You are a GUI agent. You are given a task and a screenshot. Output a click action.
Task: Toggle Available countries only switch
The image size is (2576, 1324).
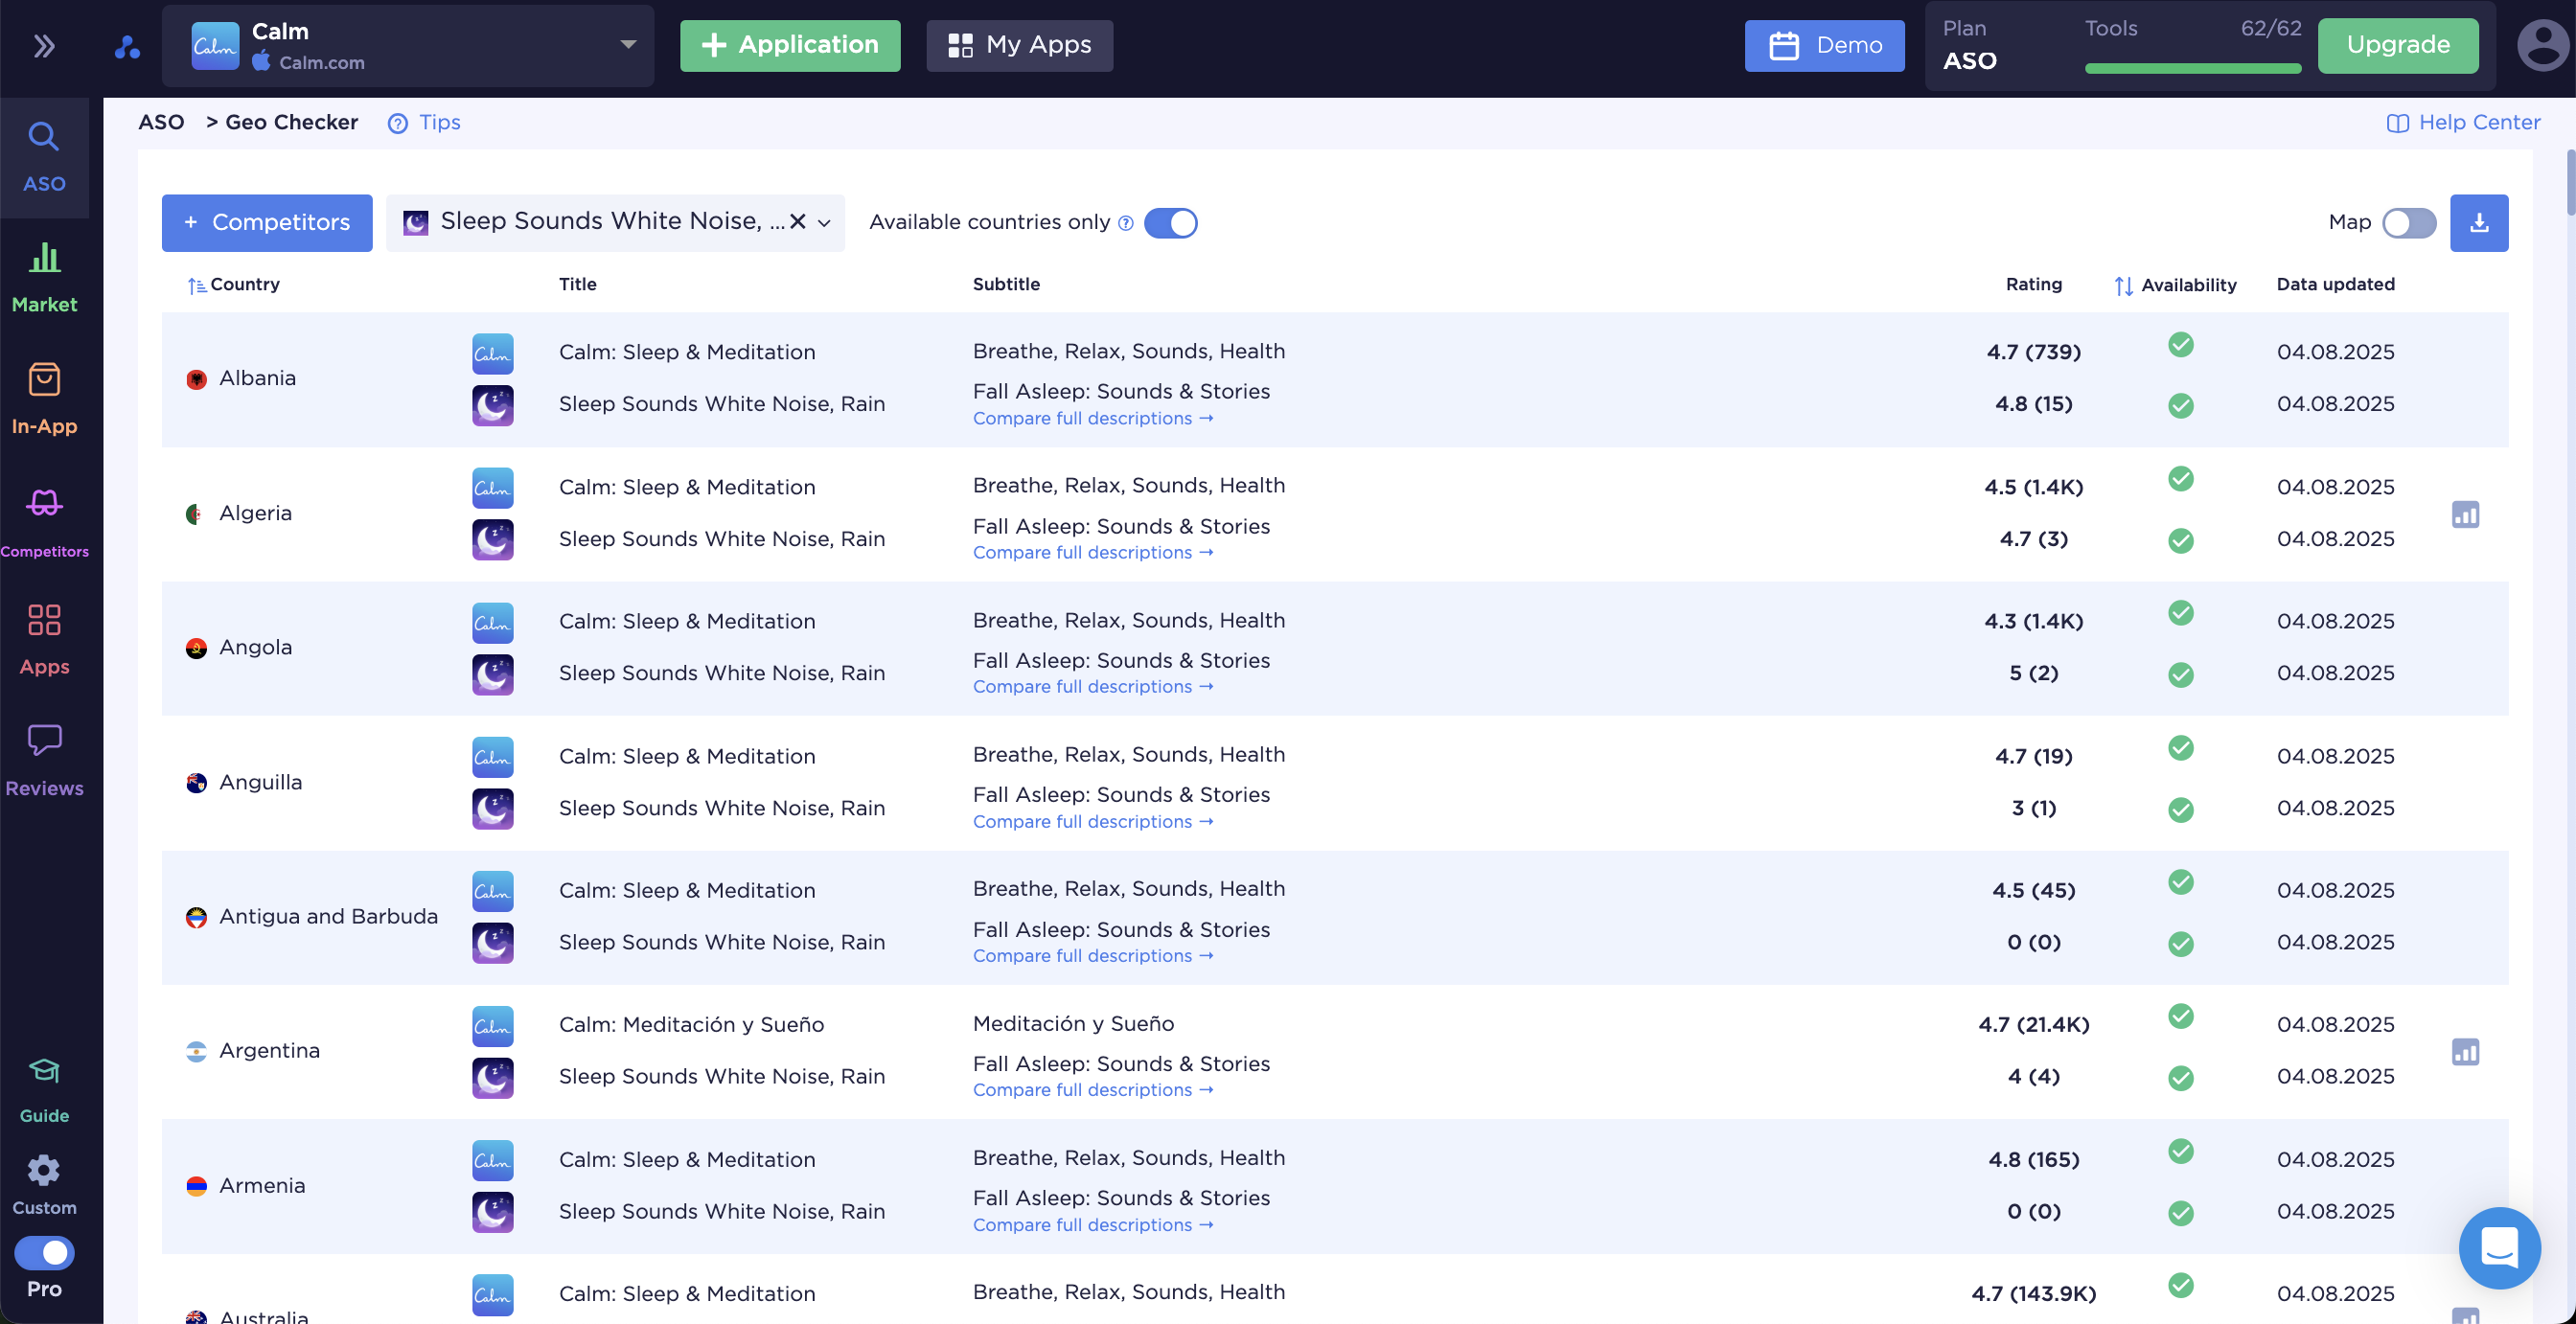tap(1170, 223)
